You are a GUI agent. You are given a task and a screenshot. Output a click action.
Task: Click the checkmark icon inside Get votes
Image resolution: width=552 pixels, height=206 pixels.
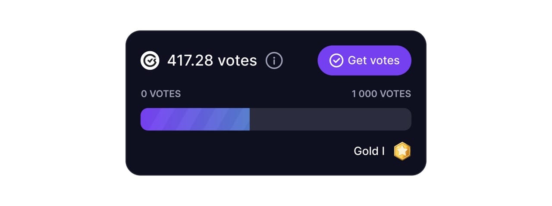coord(336,61)
